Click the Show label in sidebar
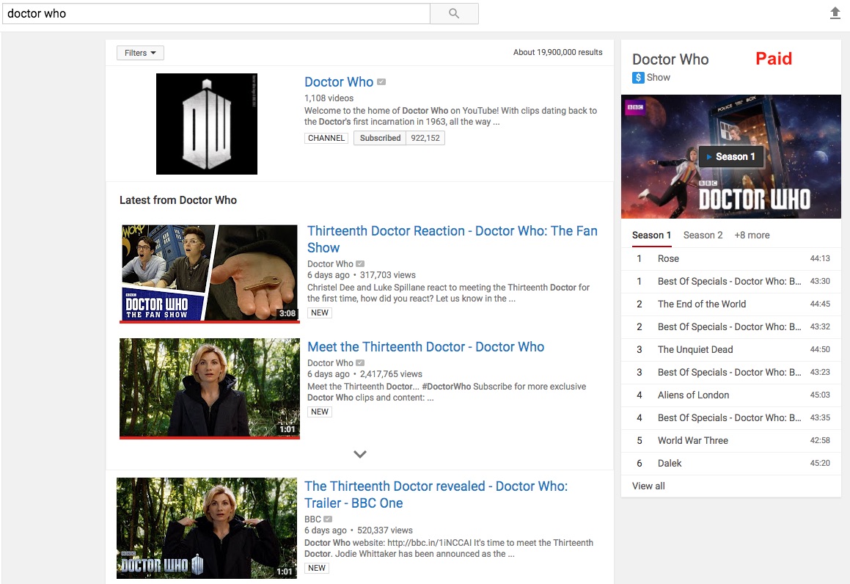Screen dimensions: 850x584 point(659,78)
